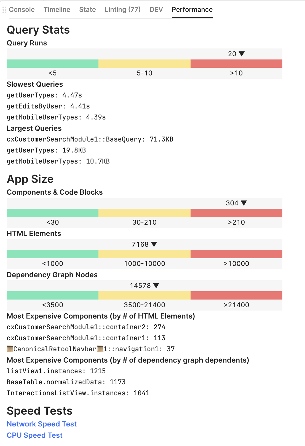Click the cxCustomerSearchModule1::BaseQuery 71.3KB entry
Screen dimensions: 305x446
click(90, 139)
